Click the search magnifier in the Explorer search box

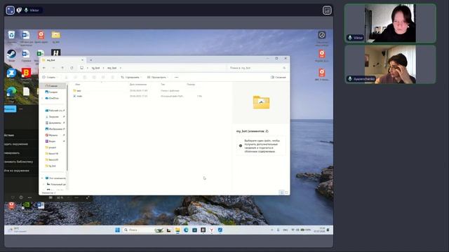[x=284, y=68]
